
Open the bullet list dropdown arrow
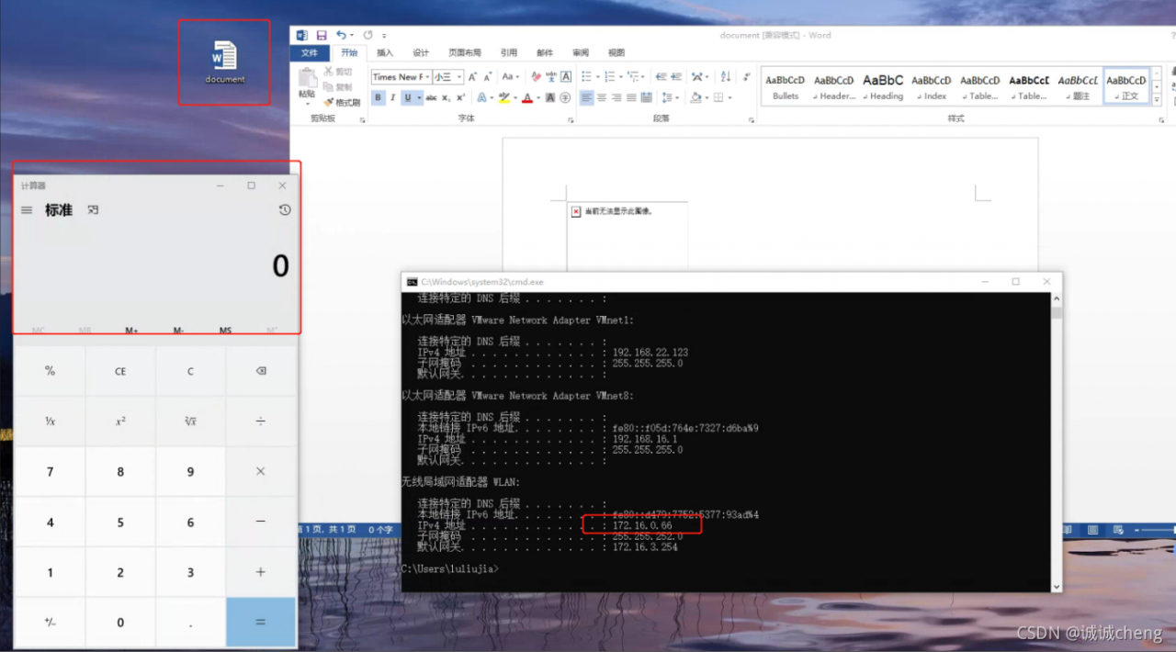(x=598, y=77)
